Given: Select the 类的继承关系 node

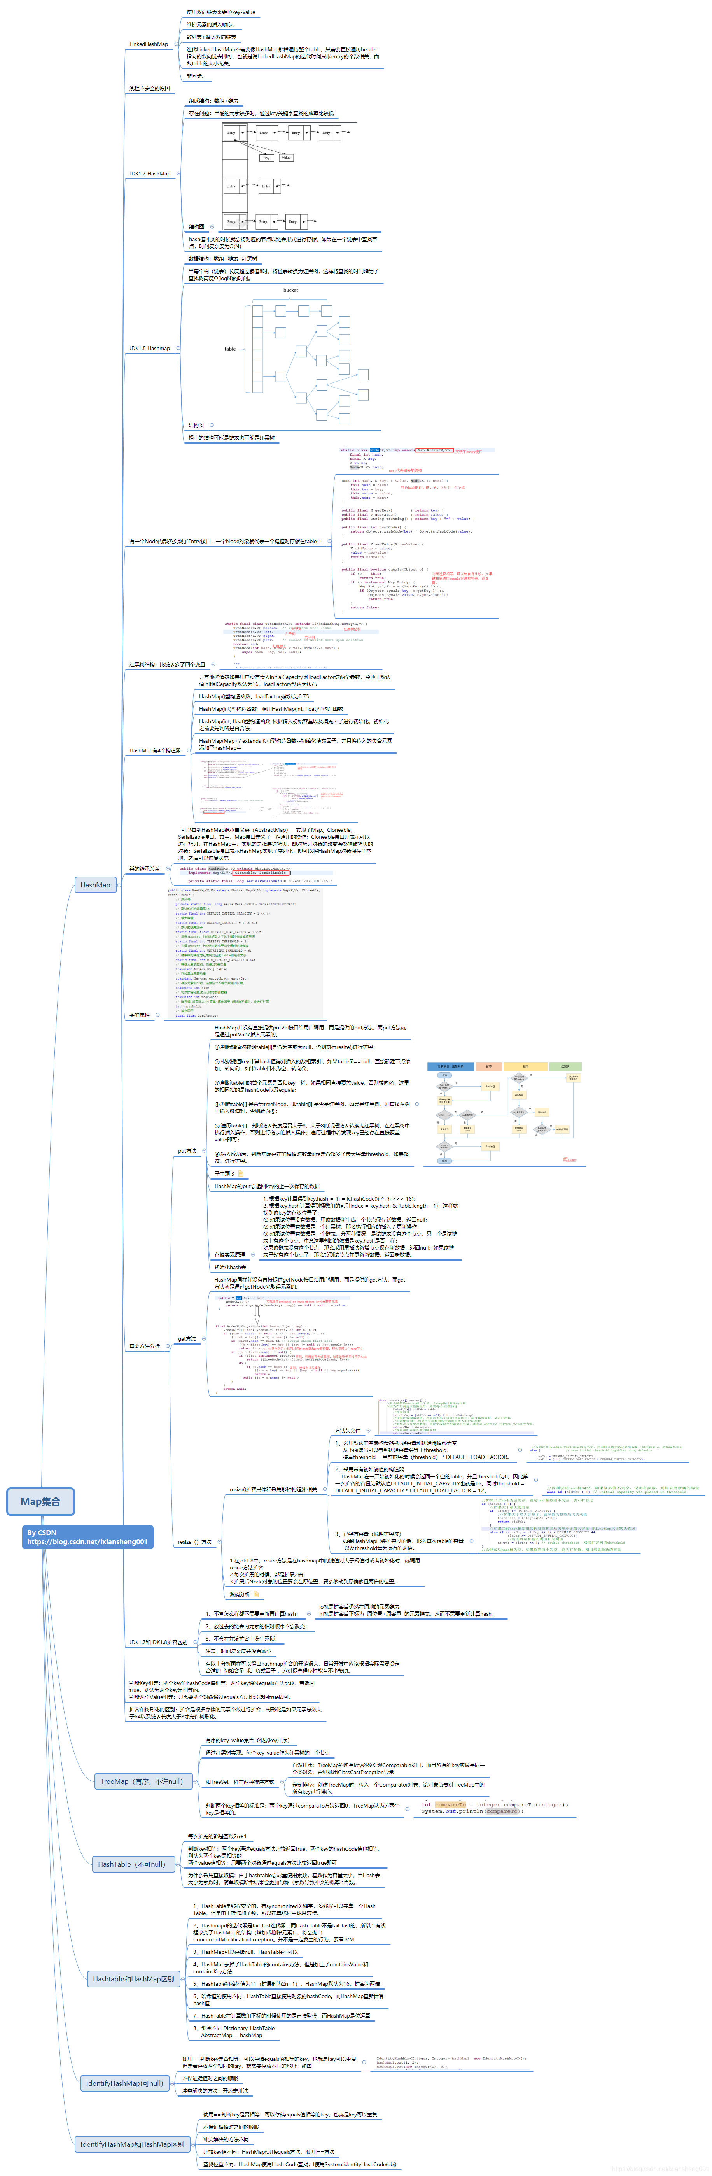Looking at the screenshot, I should [x=144, y=868].
